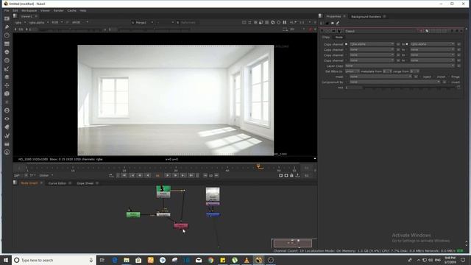This screenshot has height=265, width=471.
Task: Open the Filter nodes menu in left toolbar
Action: pyautogui.click(x=7, y=60)
